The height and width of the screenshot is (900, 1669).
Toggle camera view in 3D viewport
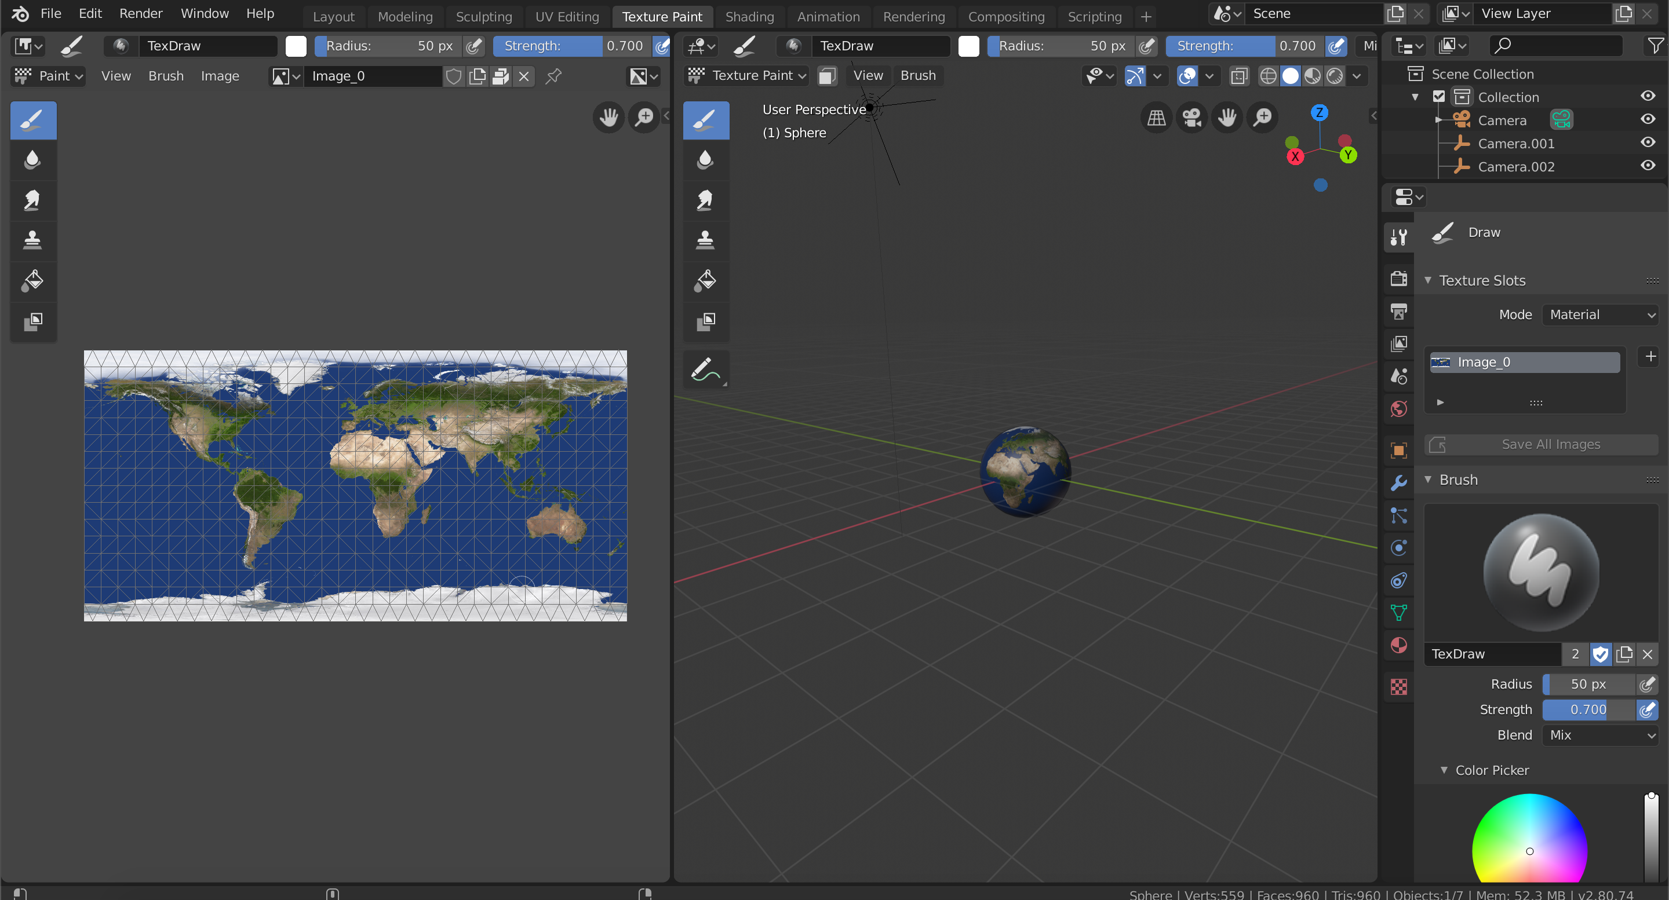1191,117
